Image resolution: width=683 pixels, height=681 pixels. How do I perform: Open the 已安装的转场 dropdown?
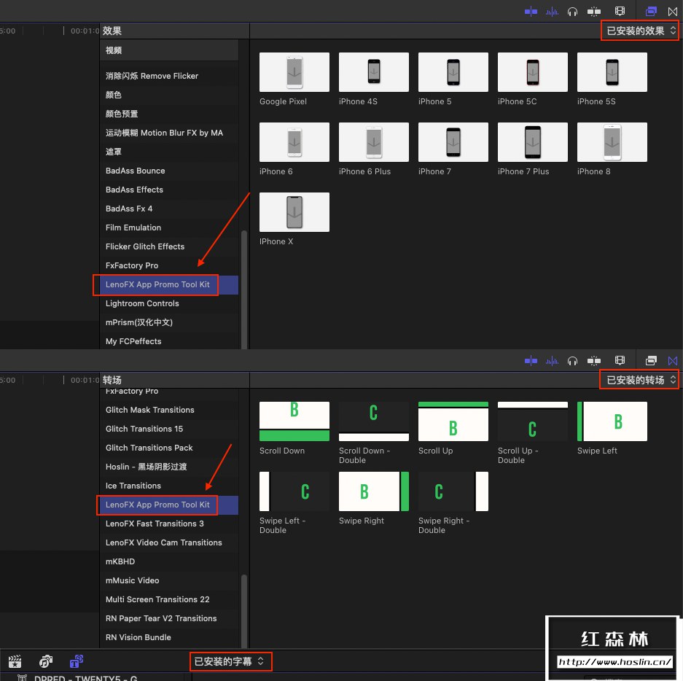point(640,380)
